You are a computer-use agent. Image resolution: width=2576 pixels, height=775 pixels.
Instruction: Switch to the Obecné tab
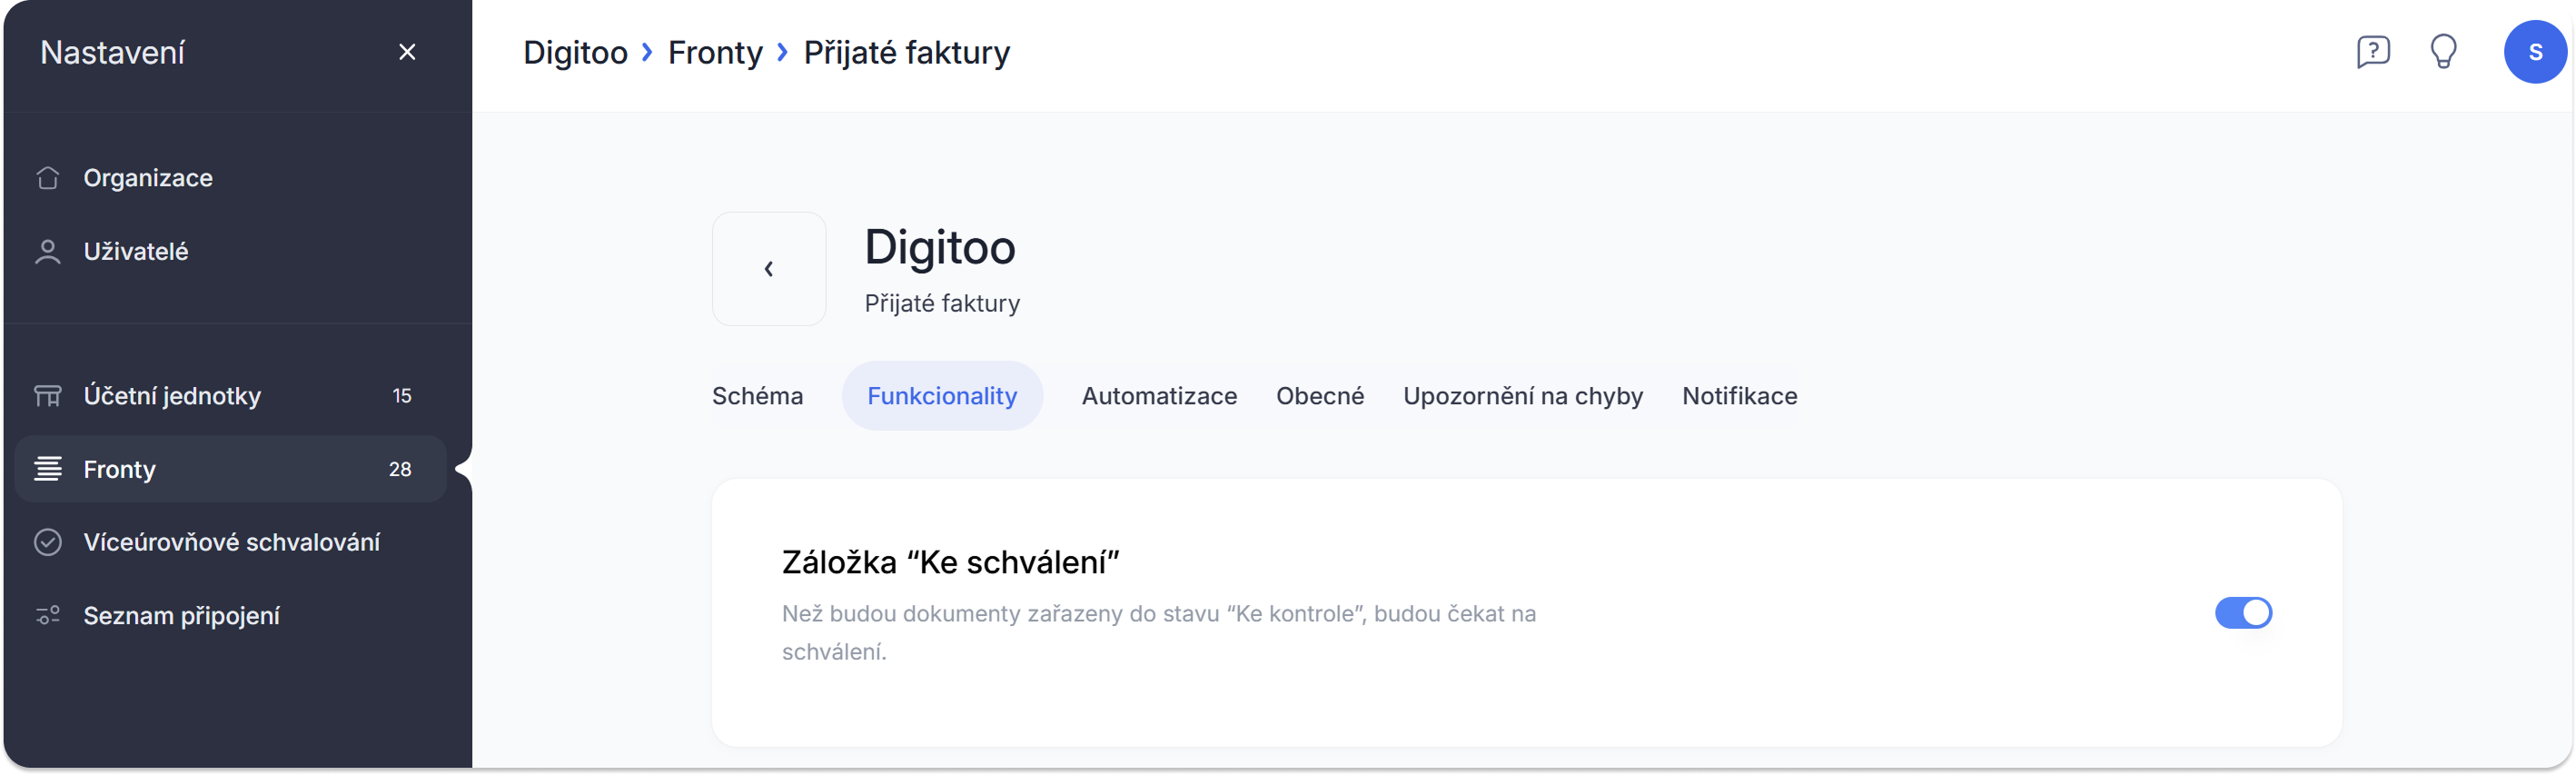[x=1320, y=396]
